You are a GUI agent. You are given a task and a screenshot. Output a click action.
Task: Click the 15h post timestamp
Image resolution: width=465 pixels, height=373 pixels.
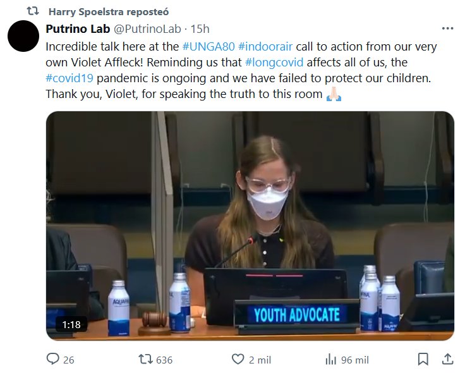pyautogui.click(x=200, y=29)
